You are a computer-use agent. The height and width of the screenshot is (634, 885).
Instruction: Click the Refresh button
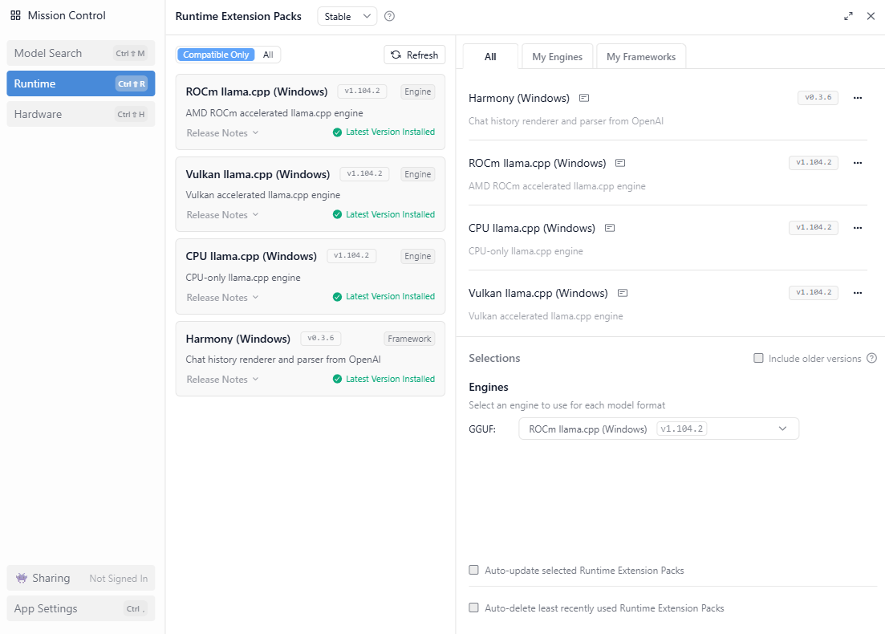(x=415, y=55)
